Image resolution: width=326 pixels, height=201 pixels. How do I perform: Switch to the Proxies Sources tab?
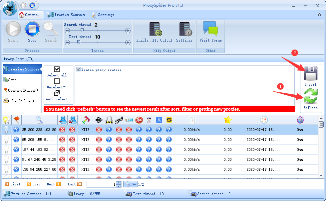[x=66, y=15]
